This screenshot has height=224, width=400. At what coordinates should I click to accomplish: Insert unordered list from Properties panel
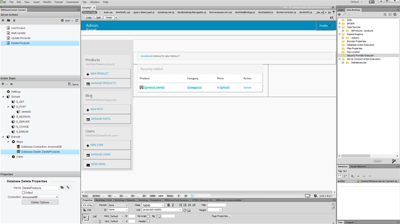180,205
